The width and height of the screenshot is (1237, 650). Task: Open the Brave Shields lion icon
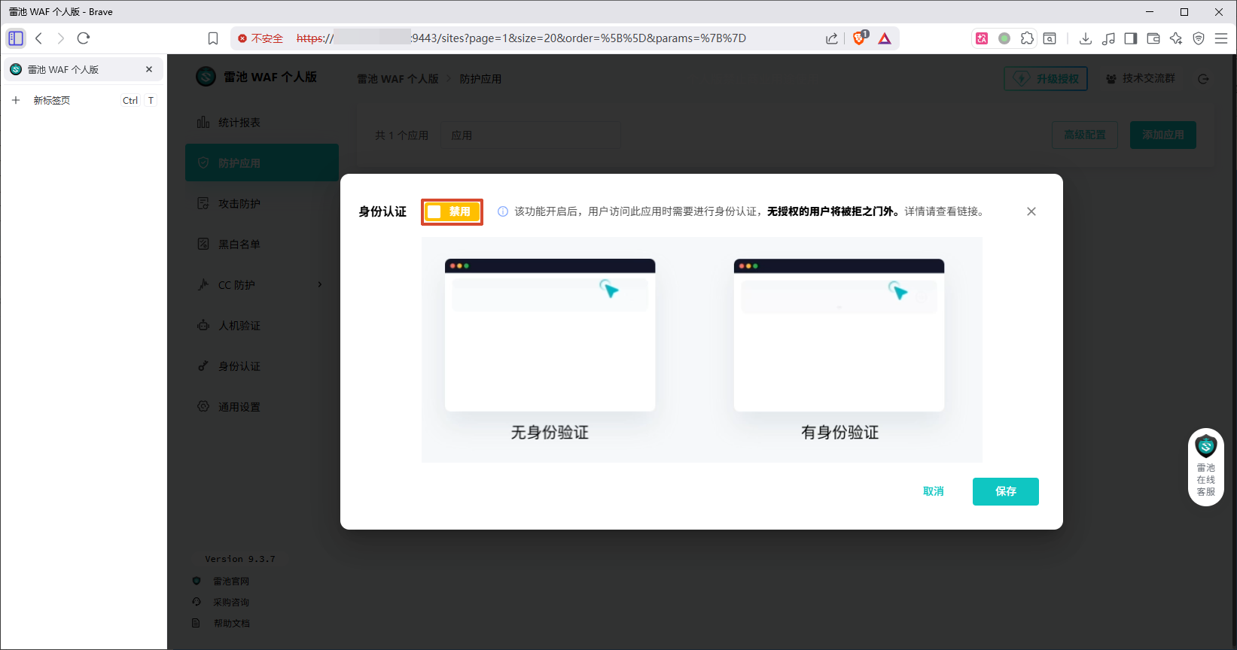[x=860, y=38]
